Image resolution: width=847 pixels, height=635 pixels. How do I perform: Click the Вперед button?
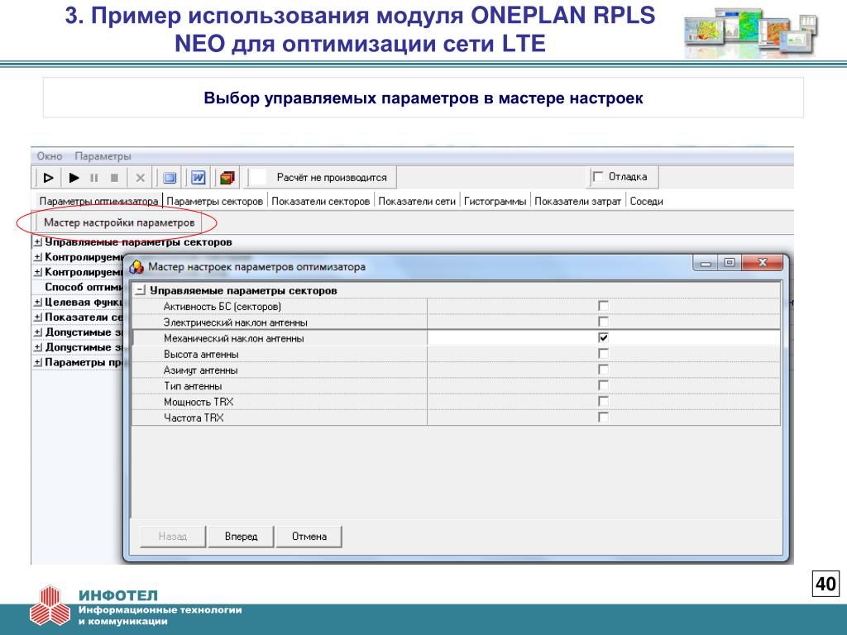point(241,536)
